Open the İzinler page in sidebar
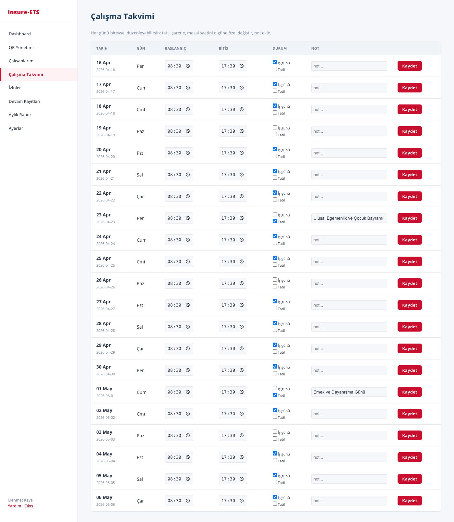 pos(15,88)
